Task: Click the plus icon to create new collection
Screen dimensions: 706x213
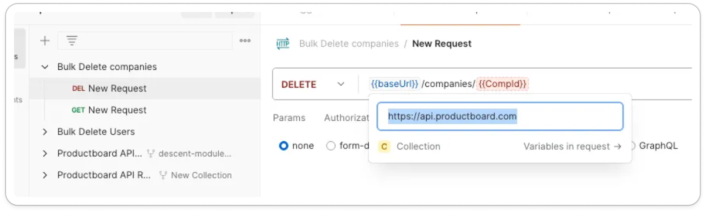Action: (x=45, y=41)
